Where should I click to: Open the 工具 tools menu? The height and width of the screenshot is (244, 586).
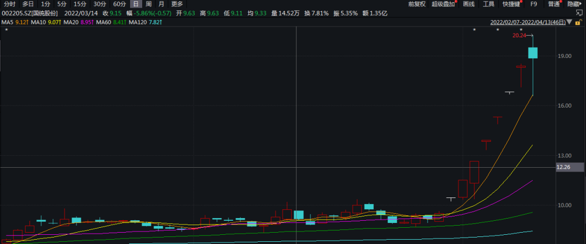(489, 4)
